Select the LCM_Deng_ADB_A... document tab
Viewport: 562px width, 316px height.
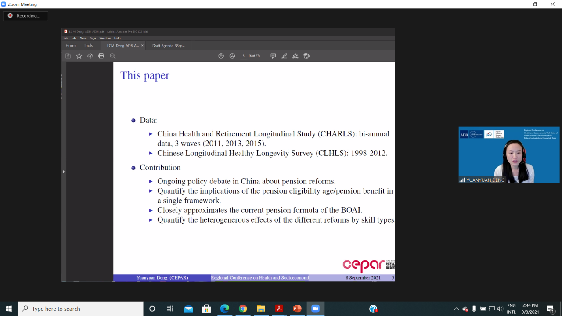[x=122, y=45]
